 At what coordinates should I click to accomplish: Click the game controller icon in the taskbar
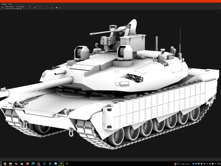point(39,164)
